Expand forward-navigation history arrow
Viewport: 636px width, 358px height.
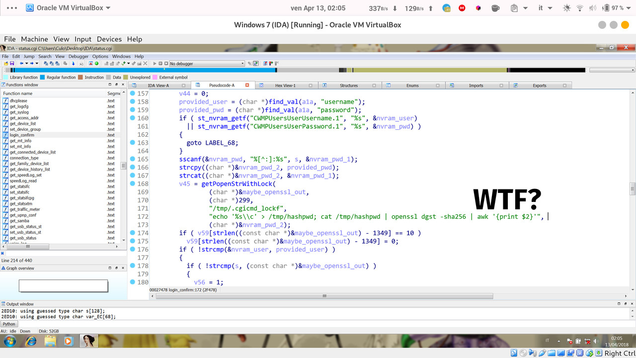[37, 63]
